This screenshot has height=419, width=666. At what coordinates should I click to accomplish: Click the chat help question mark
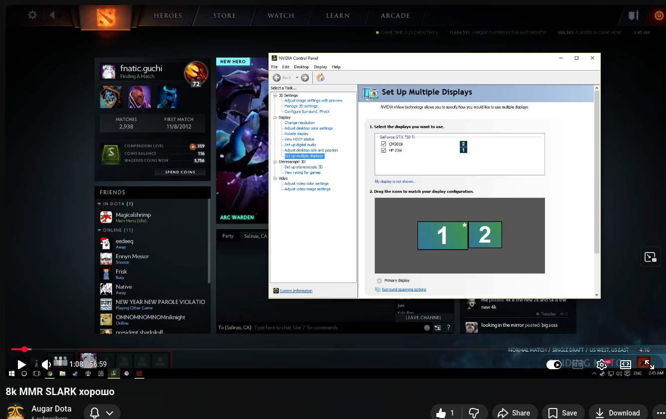click(x=449, y=327)
